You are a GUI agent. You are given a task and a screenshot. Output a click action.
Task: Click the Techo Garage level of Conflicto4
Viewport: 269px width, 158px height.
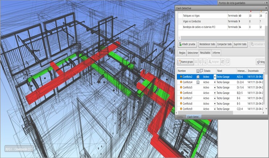pyautogui.click(x=223, y=82)
